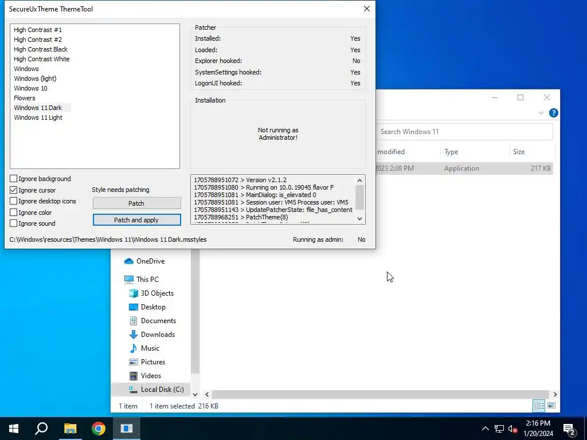Open Downloads folder in sidebar
Viewport: 587px width, 440px height.
click(158, 335)
